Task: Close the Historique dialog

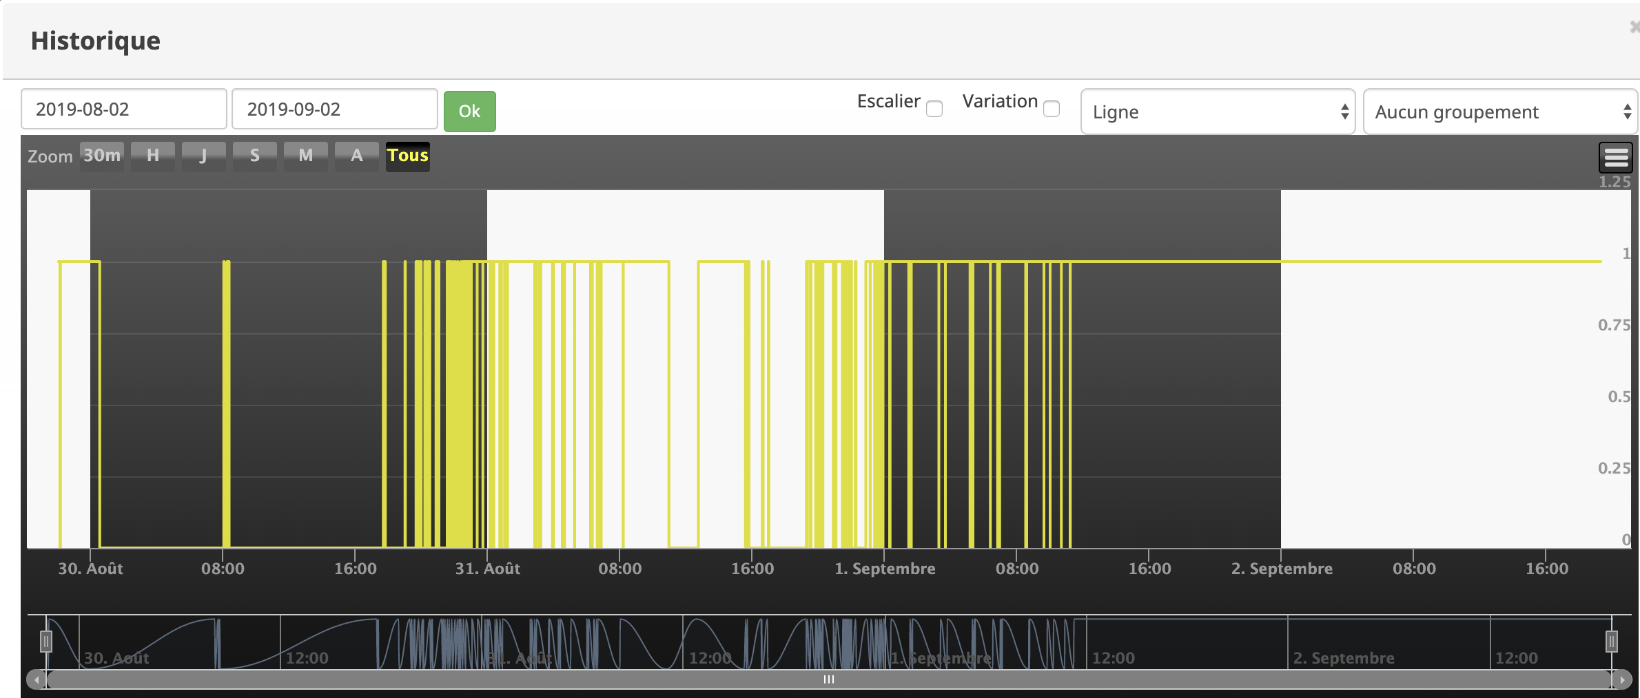Action: [x=1634, y=27]
